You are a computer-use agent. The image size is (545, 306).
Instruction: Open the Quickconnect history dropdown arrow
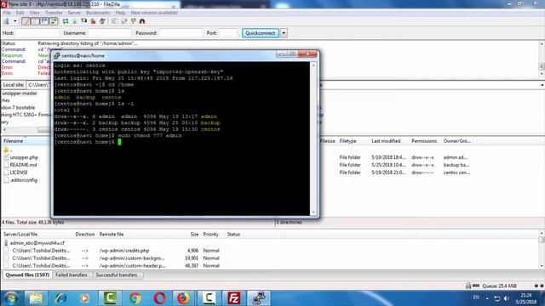click(x=284, y=33)
